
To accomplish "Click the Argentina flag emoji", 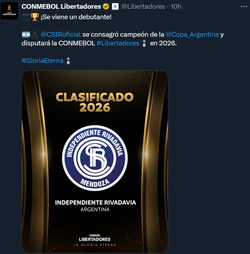I will (26, 35).
